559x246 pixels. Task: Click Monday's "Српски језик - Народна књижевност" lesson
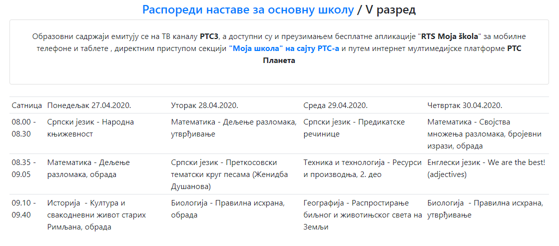coord(90,128)
